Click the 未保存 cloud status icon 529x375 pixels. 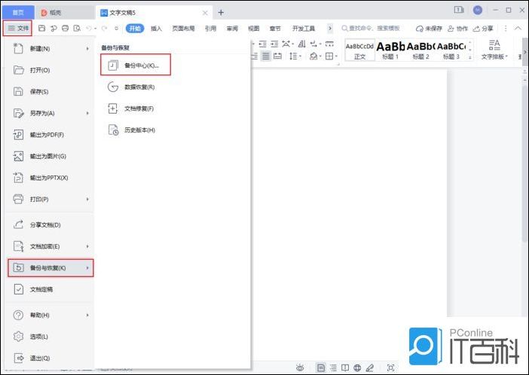pyautogui.click(x=429, y=29)
